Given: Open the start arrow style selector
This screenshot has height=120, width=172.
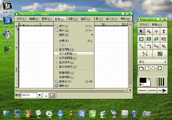Looking at the screenshot, I should pyautogui.click(x=142, y=91).
